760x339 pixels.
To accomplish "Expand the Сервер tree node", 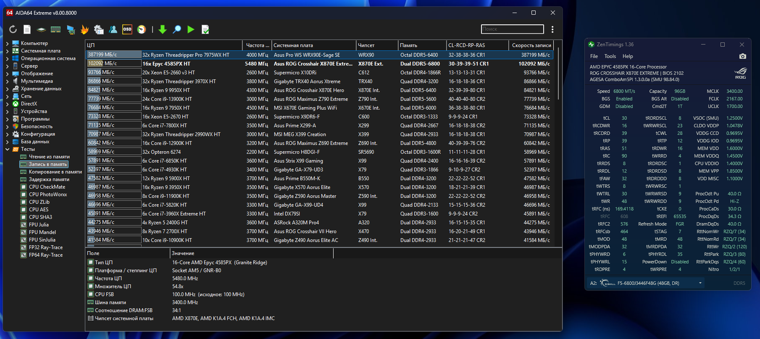I will (x=7, y=66).
